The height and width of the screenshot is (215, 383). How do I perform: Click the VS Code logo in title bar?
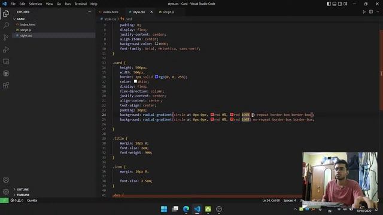pyautogui.click(x=4, y=4)
